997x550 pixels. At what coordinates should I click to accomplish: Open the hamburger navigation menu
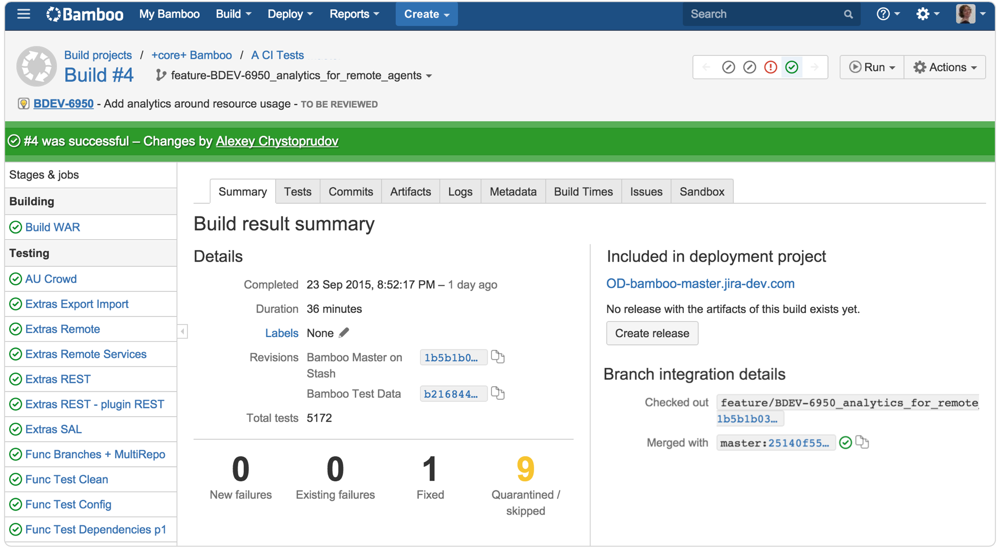(24, 14)
